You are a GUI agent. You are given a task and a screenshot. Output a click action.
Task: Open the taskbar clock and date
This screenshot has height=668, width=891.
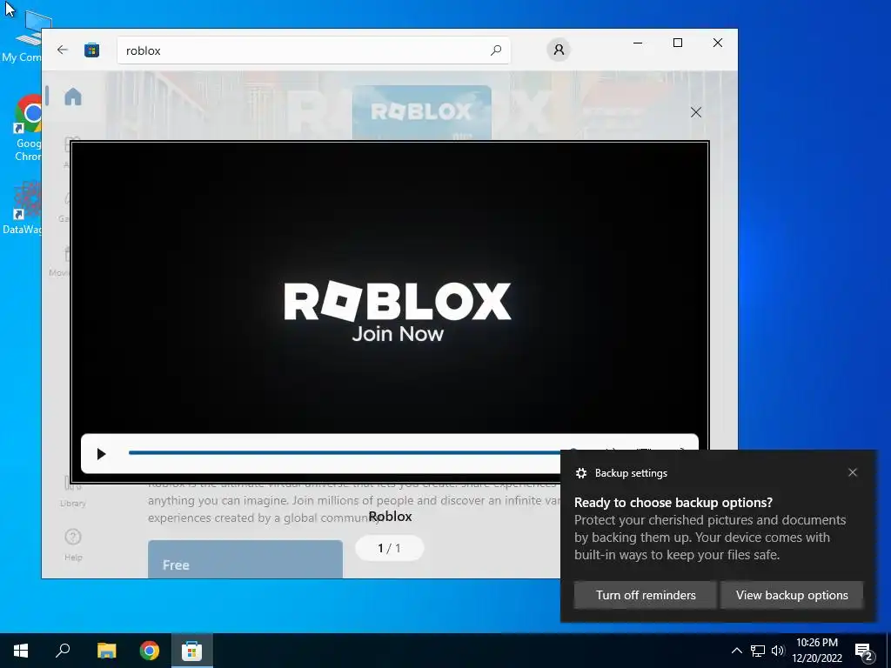coord(816,651)
